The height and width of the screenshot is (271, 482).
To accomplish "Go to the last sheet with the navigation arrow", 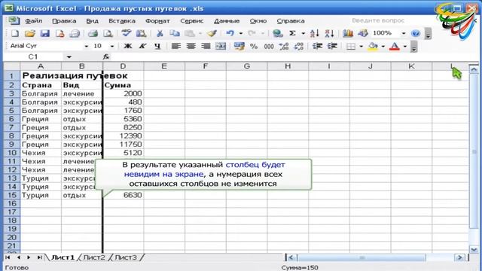I will [x=39, y=257].
